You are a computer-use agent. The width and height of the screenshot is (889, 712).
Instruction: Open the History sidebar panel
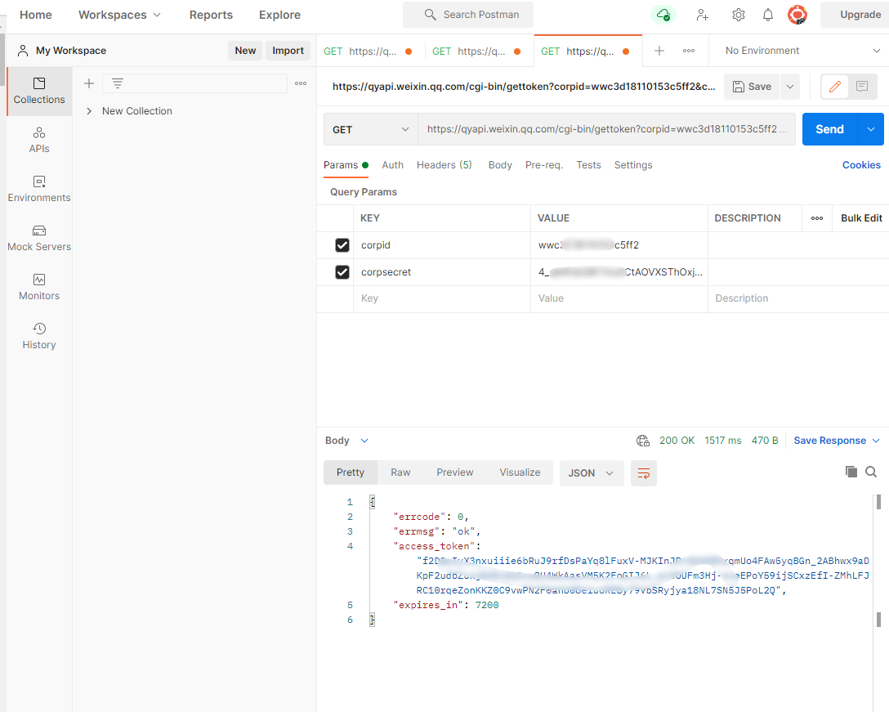tap(39, 336)
